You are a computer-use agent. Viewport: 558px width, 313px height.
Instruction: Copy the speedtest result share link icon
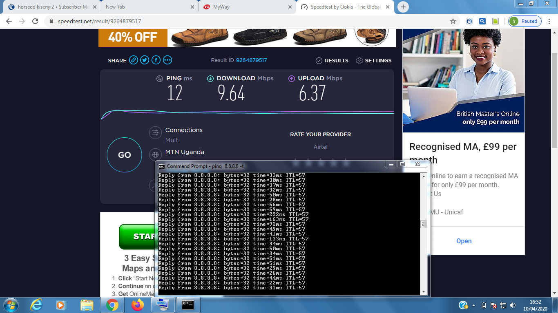click(x=134, y=60)
